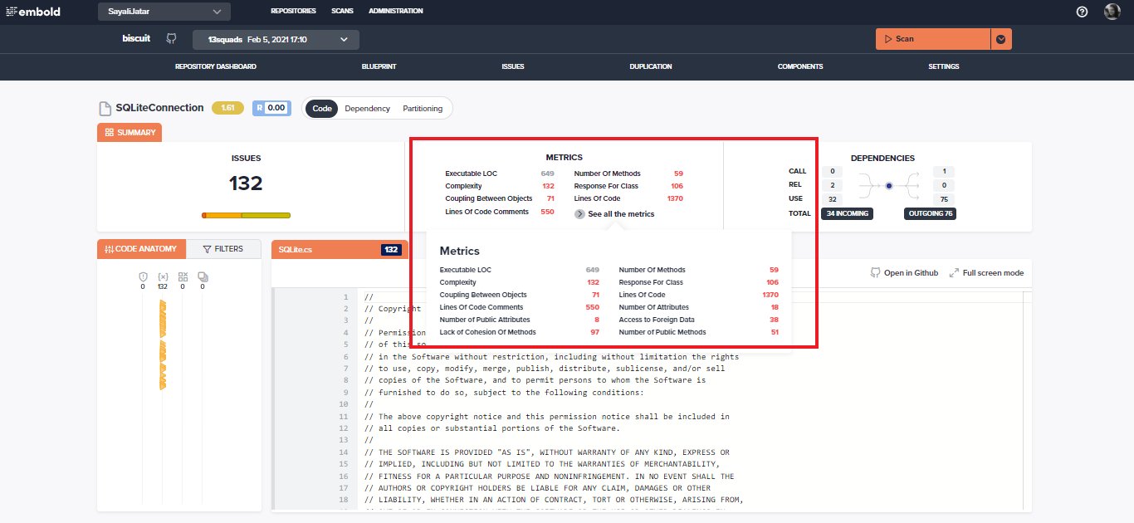Click Number of Public Attributes in popup
The image size is (1134, 523).
[485, 320]
